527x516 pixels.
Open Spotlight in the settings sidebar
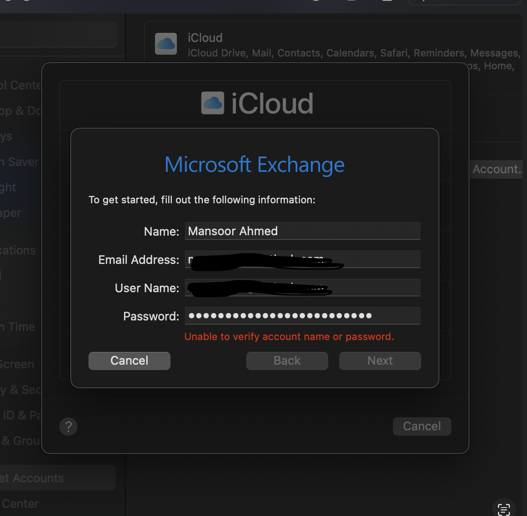(x=8, y=187)
